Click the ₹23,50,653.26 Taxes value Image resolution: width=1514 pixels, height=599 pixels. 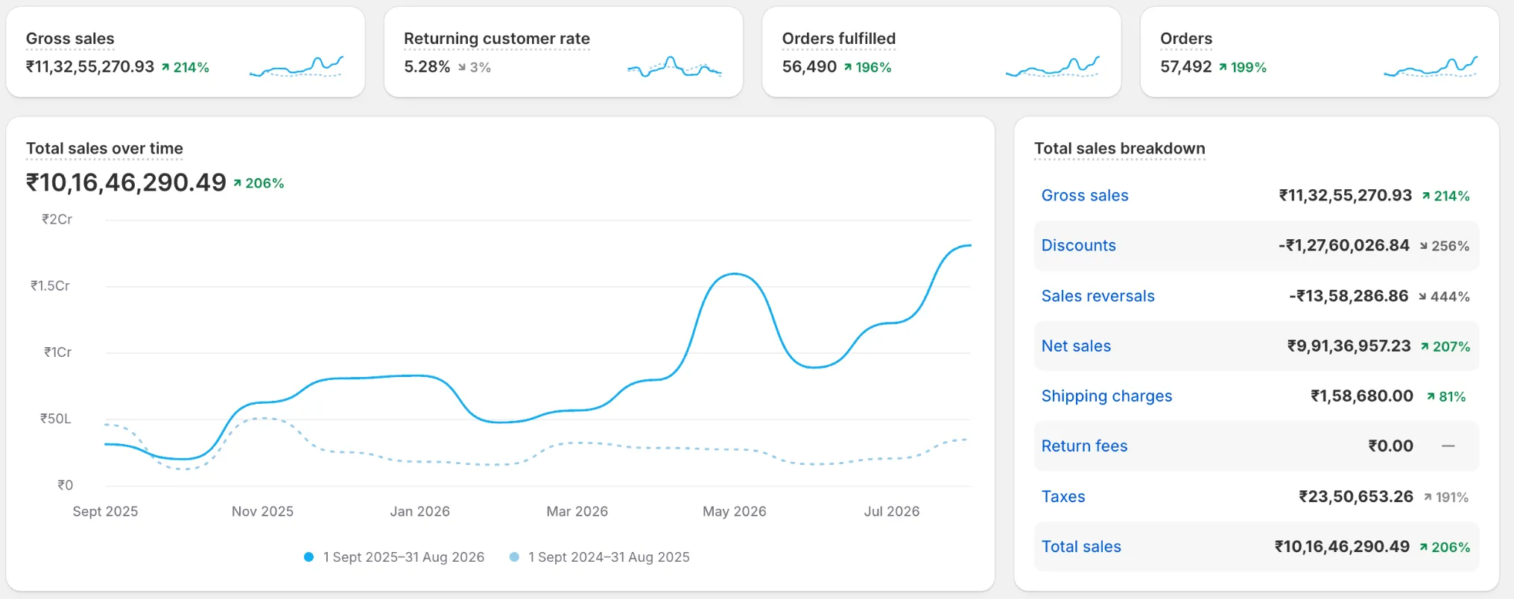1356,497
